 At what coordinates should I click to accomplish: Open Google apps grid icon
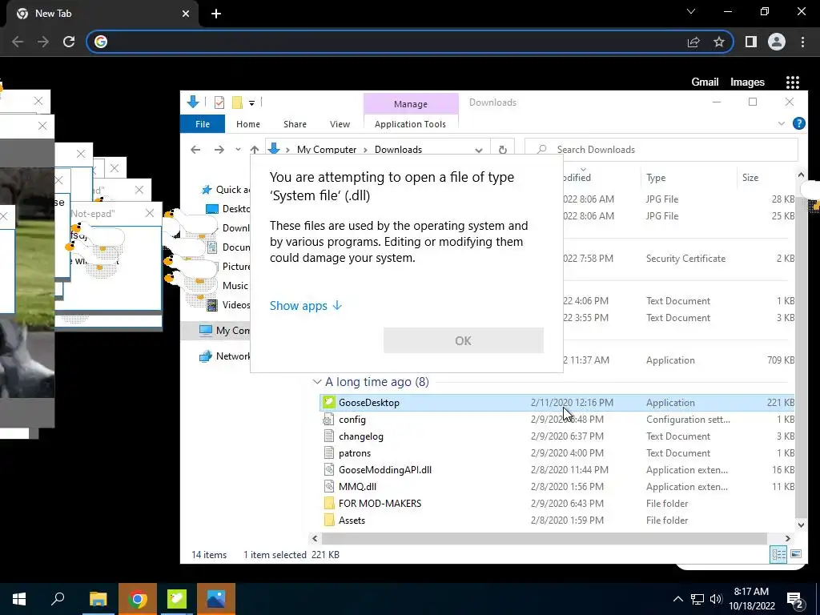tap(793, 82)
